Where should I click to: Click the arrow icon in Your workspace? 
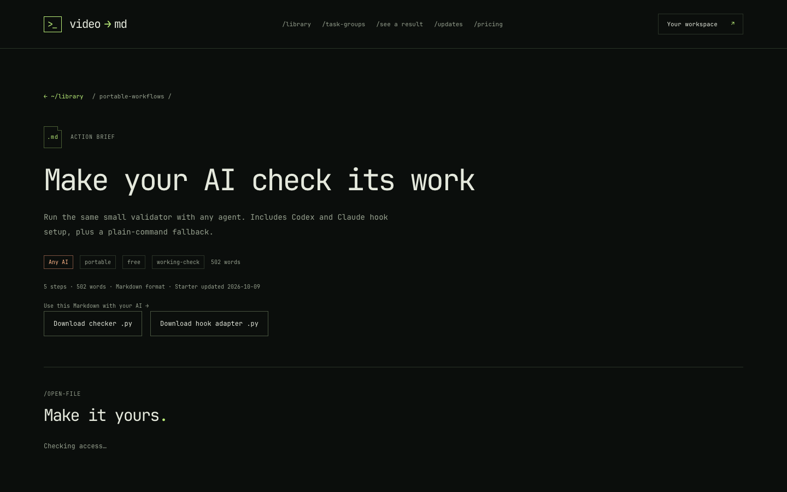(x=732, y=24)
